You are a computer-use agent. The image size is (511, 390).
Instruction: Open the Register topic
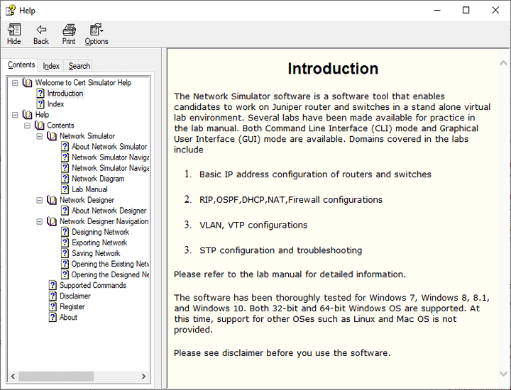tap(72, 306)
